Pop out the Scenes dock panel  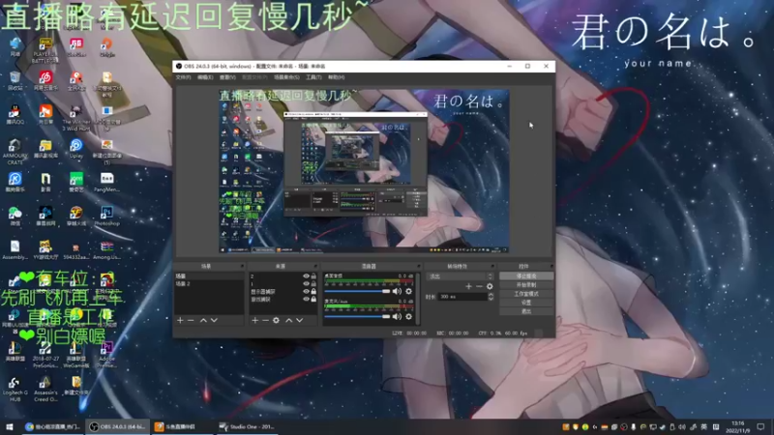242,267
